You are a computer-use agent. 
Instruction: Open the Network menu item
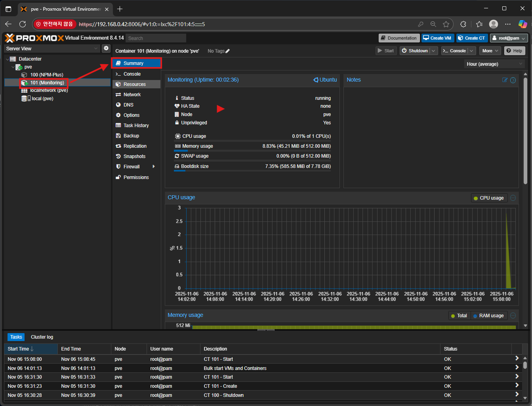coord(136,95)
